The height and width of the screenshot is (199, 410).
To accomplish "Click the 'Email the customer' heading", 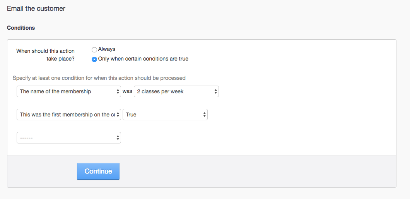I will click(36, 8).
